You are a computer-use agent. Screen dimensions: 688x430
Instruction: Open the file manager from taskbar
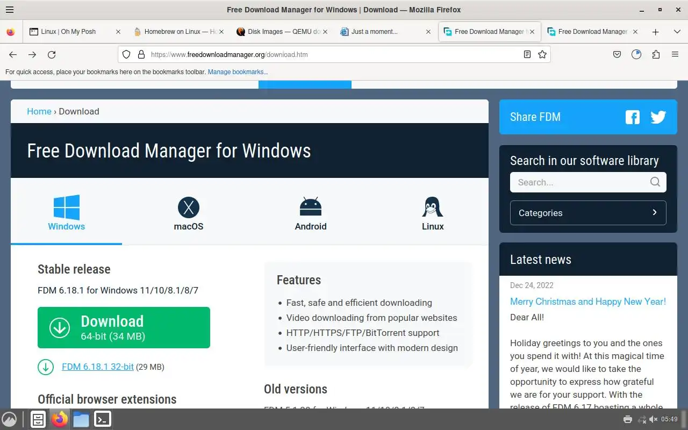(81, 419)
